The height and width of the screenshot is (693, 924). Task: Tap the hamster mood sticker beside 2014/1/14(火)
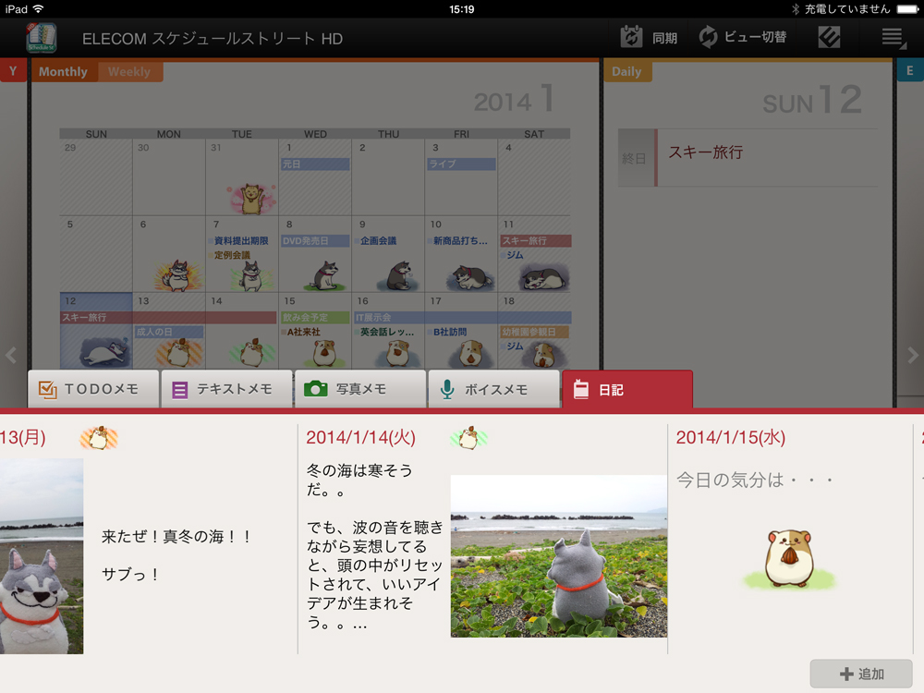coord(469,438)
